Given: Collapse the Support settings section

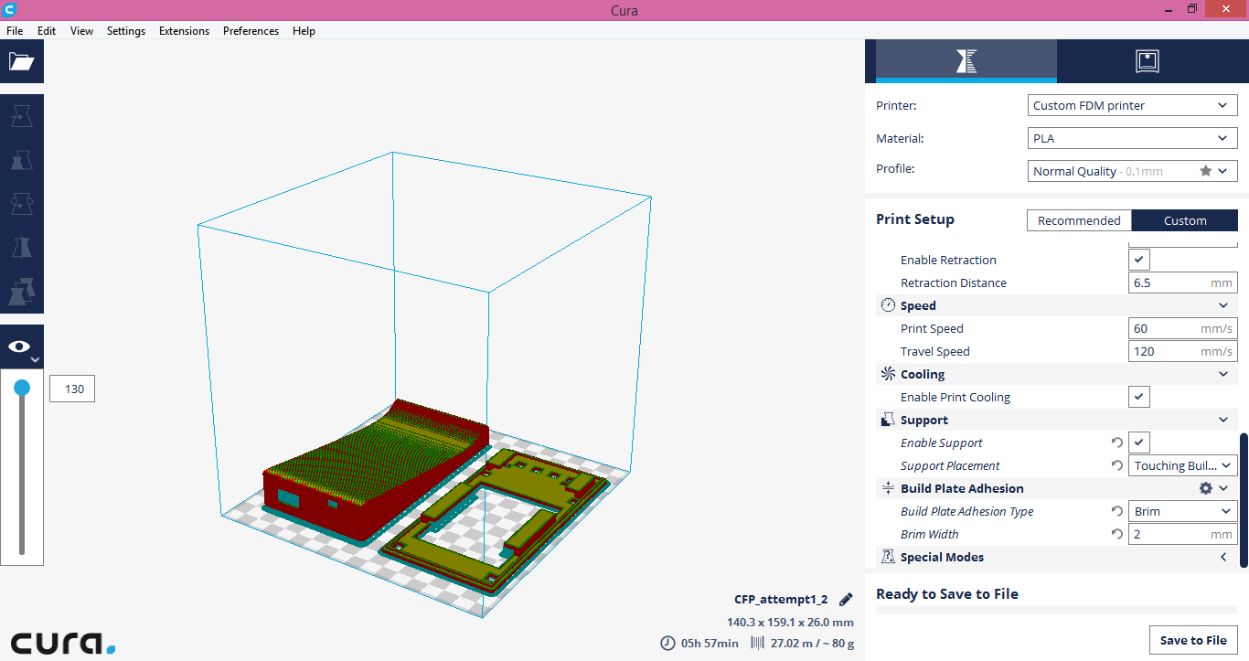Looking at the screenshot, I should (1223, 420).
